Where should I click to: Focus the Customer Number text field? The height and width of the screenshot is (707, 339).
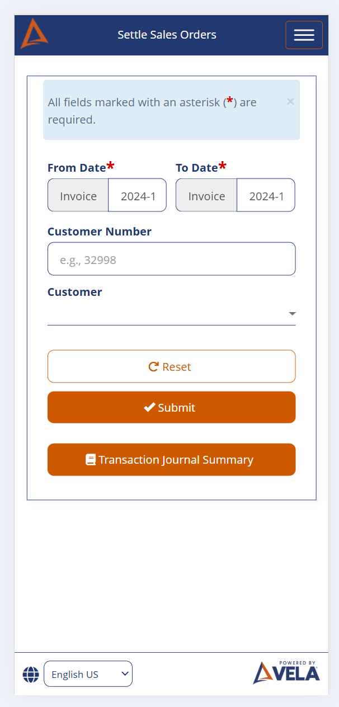(x=171, y=259)
